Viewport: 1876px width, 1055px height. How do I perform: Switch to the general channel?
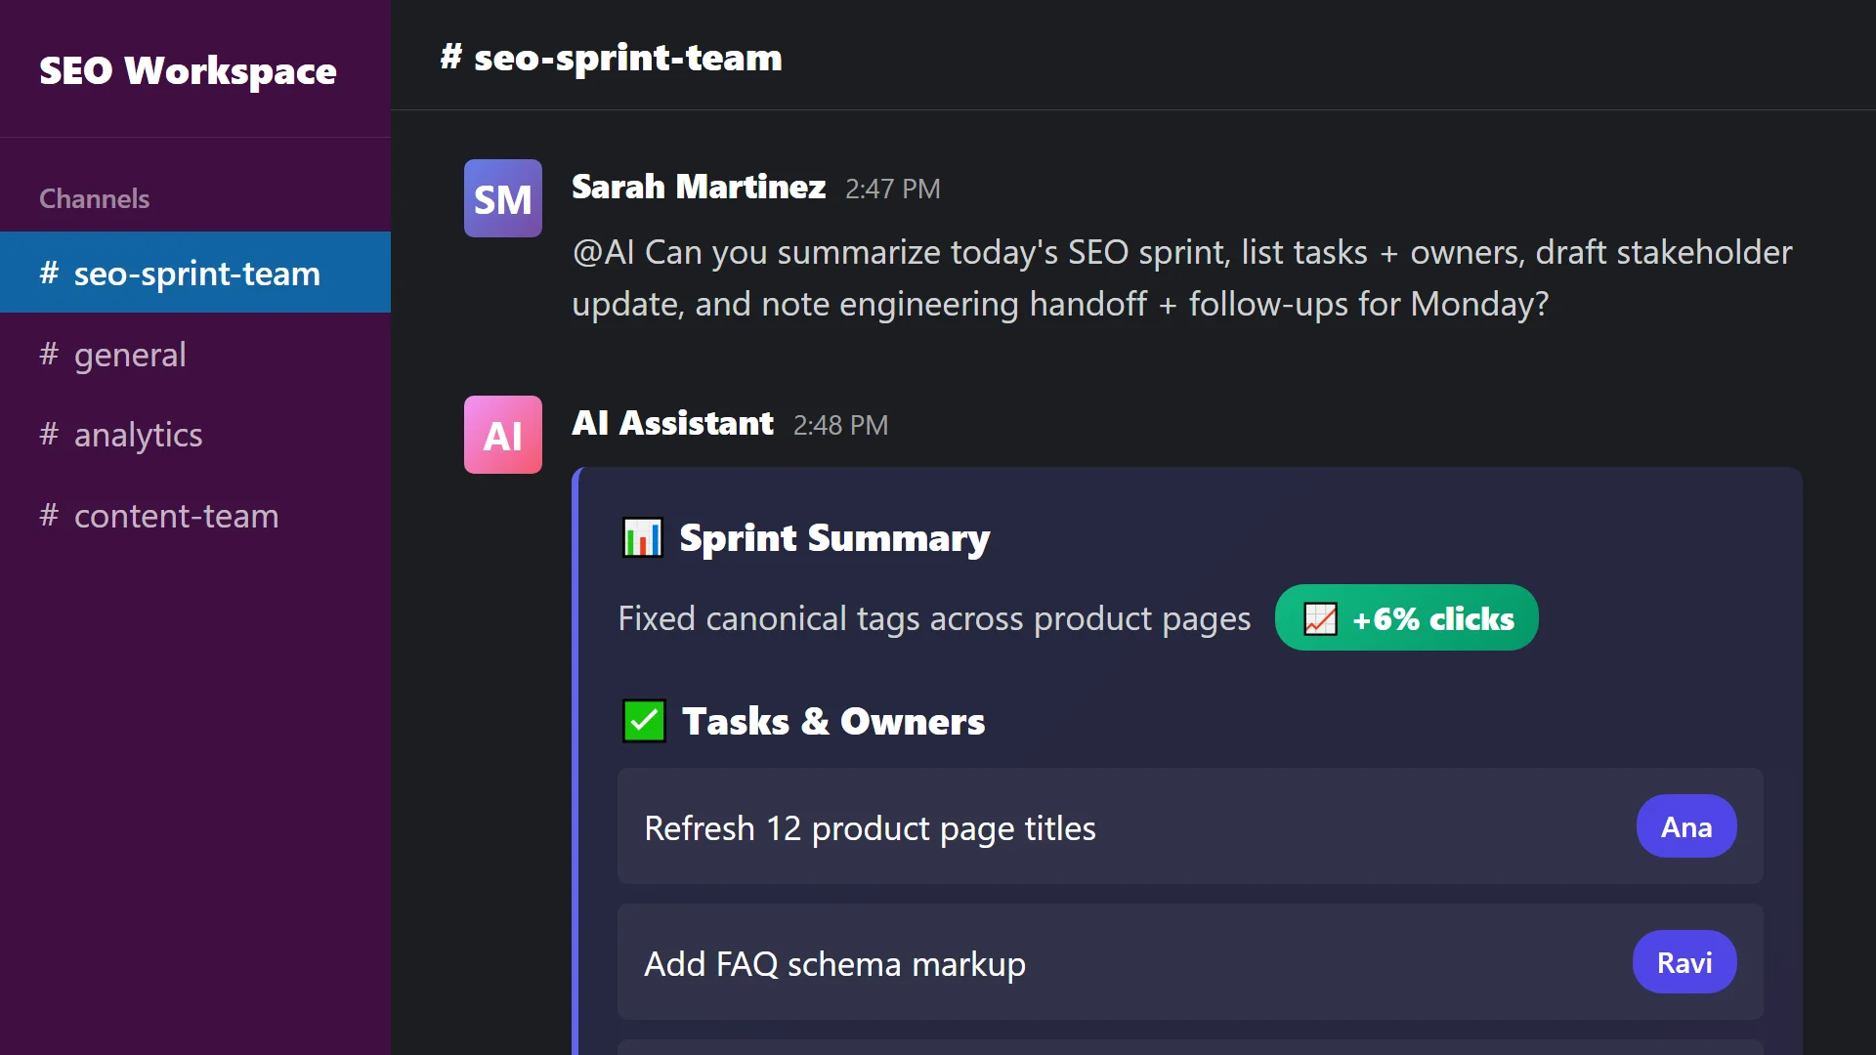(x=195, y=354)
